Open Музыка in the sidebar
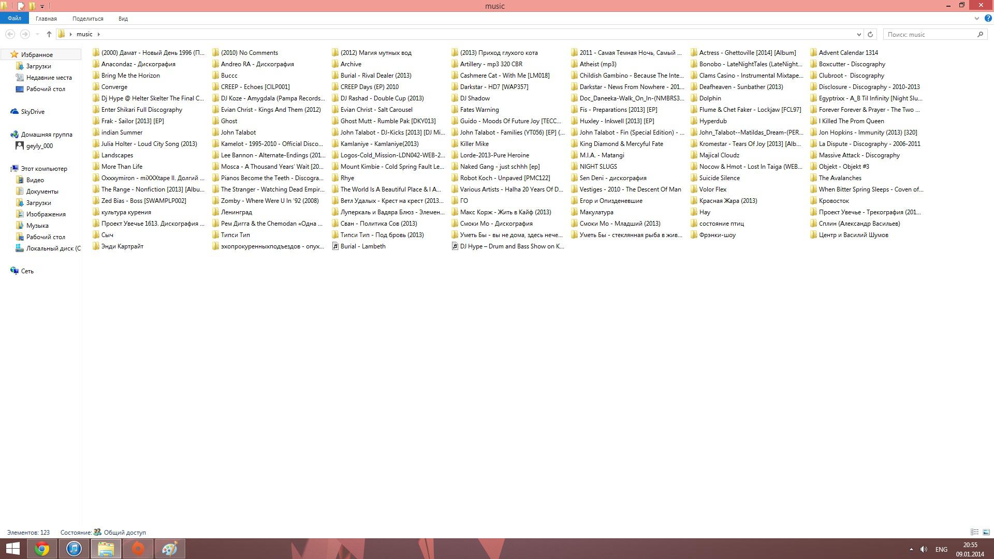 [x=32, y=226]
